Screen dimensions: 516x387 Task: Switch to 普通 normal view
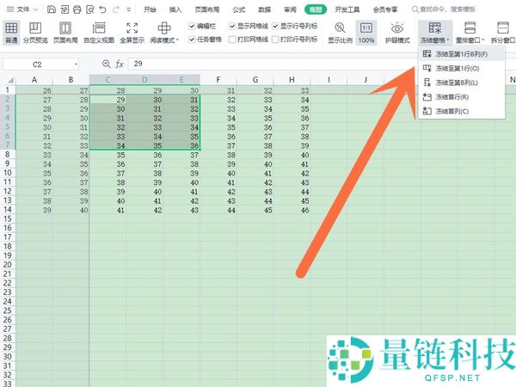pyautogui.click(x=11, y=33)
